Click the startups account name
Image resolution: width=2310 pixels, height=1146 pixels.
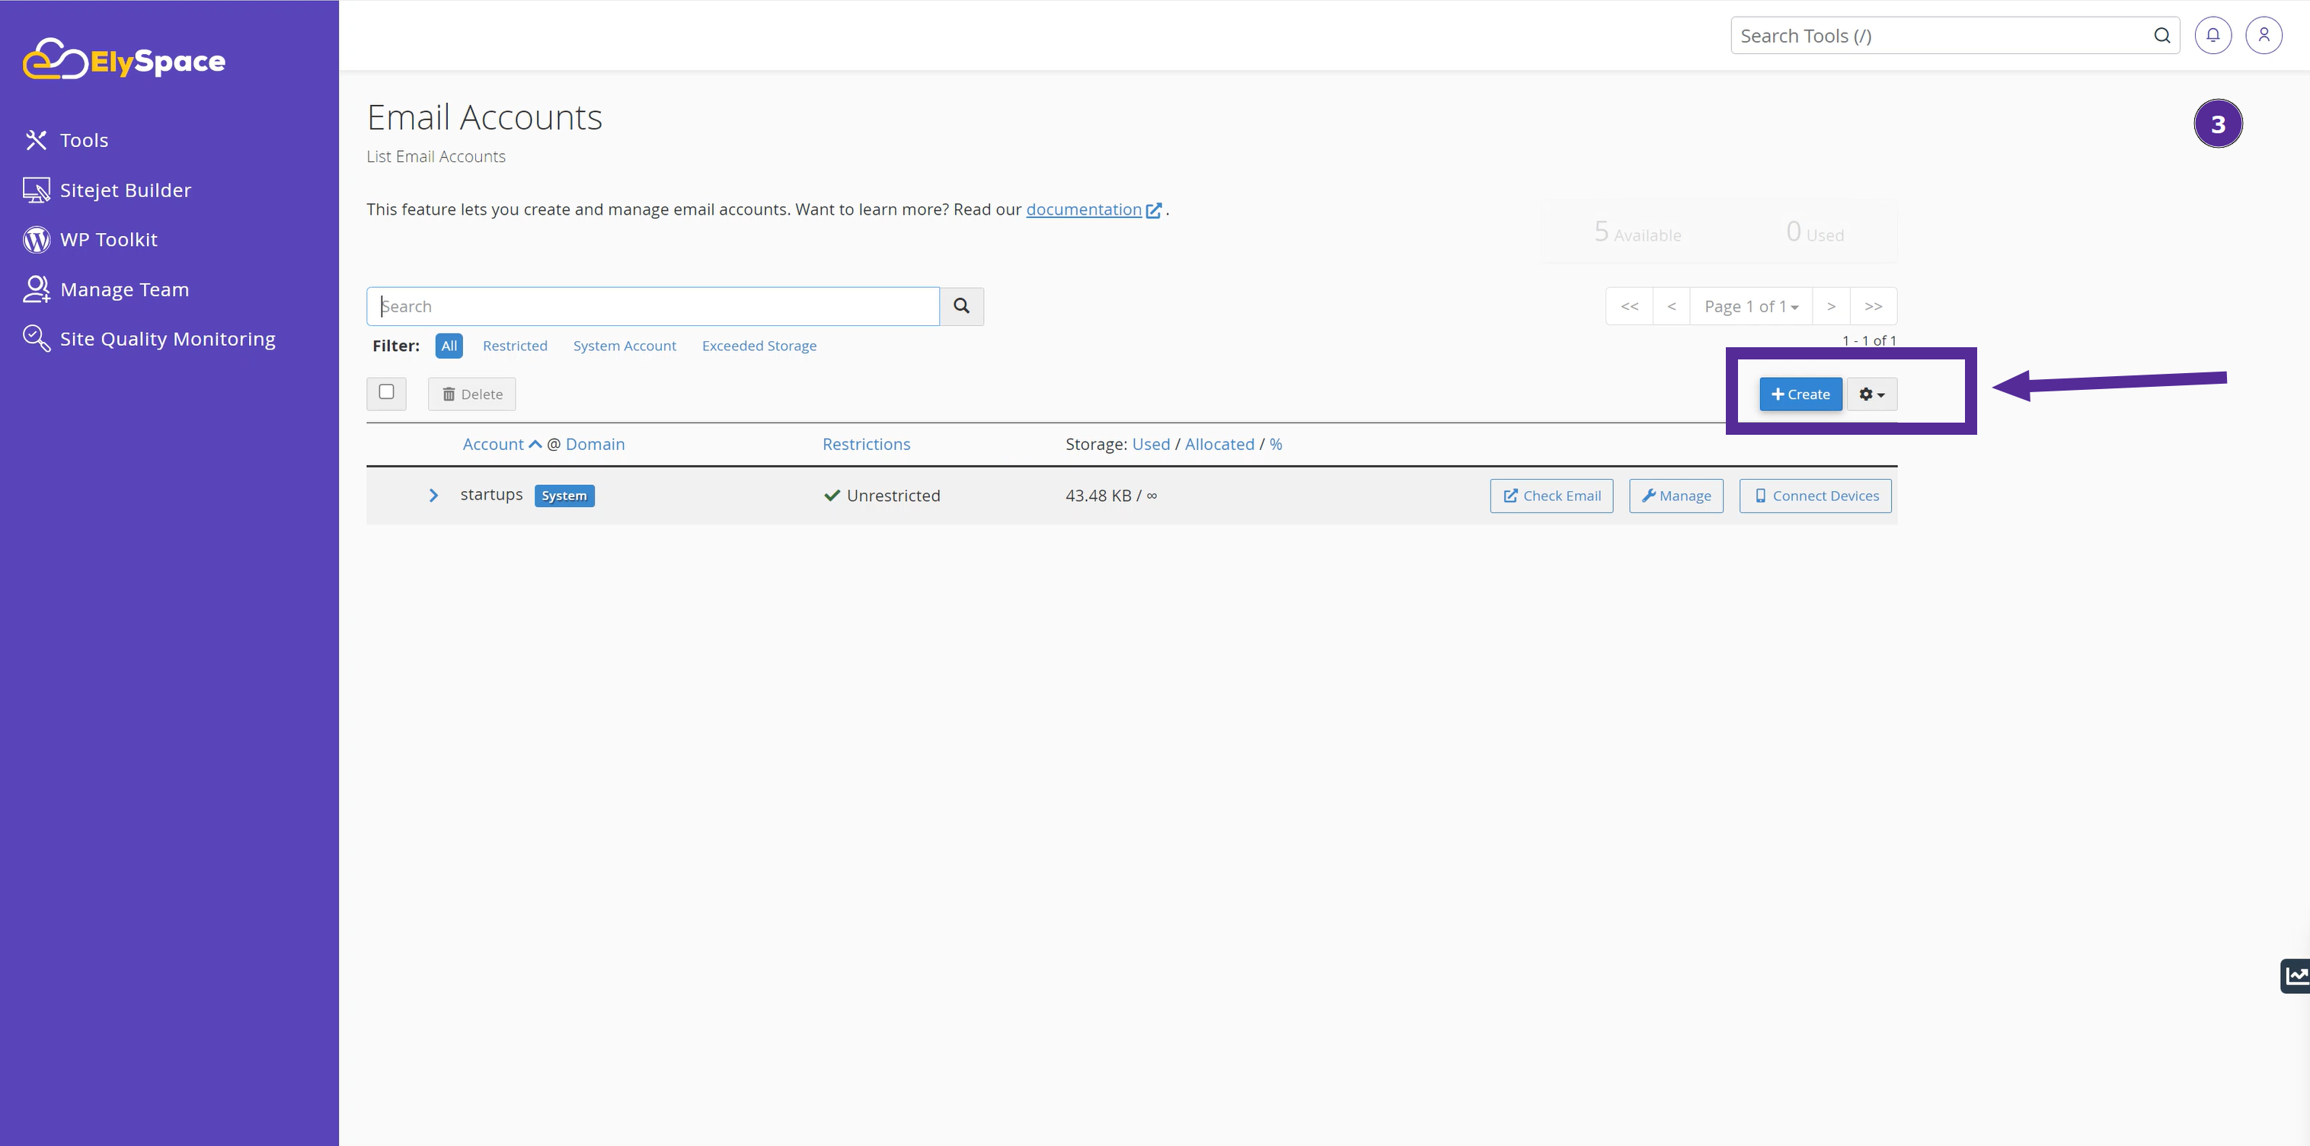pos(491,495)
